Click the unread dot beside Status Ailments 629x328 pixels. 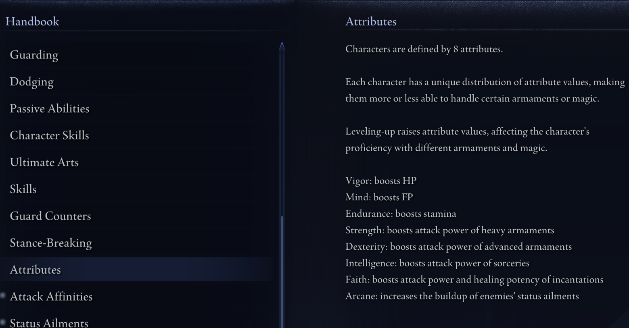point(3,322)
